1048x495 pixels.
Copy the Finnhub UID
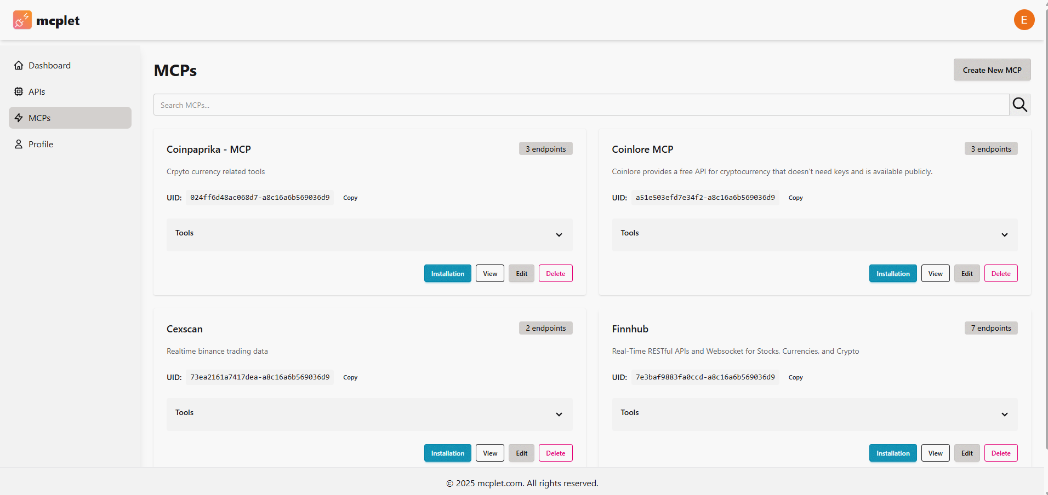795,377
